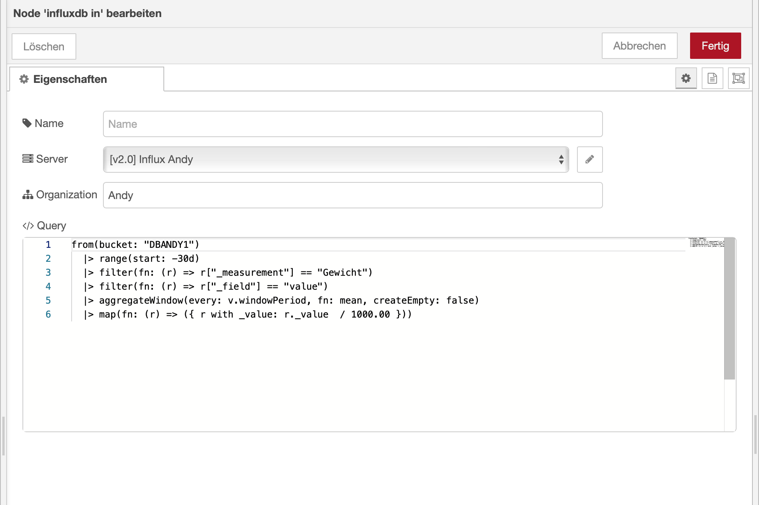Click the code minimap thumbnail
This screenshot has width=759, height=505.
pyautogui.click(x=706, y=242)
